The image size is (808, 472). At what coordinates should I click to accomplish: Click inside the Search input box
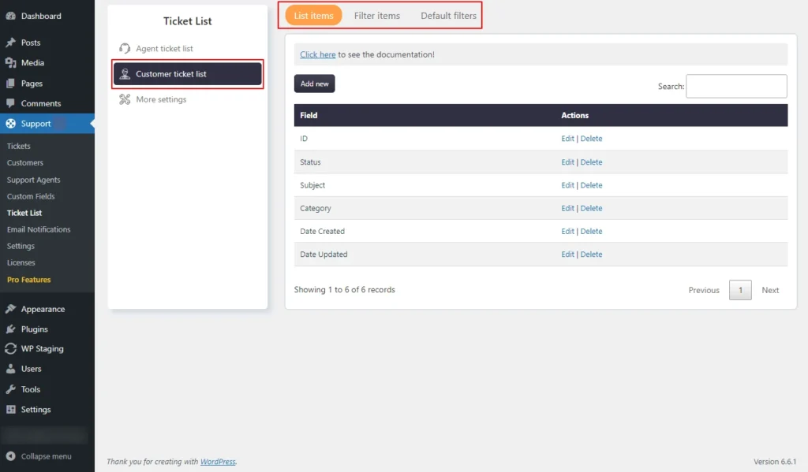pyautogui.click(x=736, y=86)
